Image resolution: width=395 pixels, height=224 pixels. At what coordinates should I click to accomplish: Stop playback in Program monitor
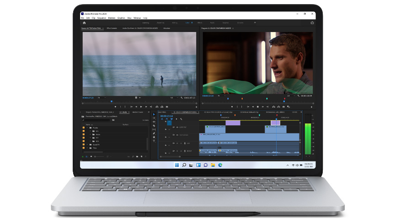pyautogui.click(x=258, y=107)
